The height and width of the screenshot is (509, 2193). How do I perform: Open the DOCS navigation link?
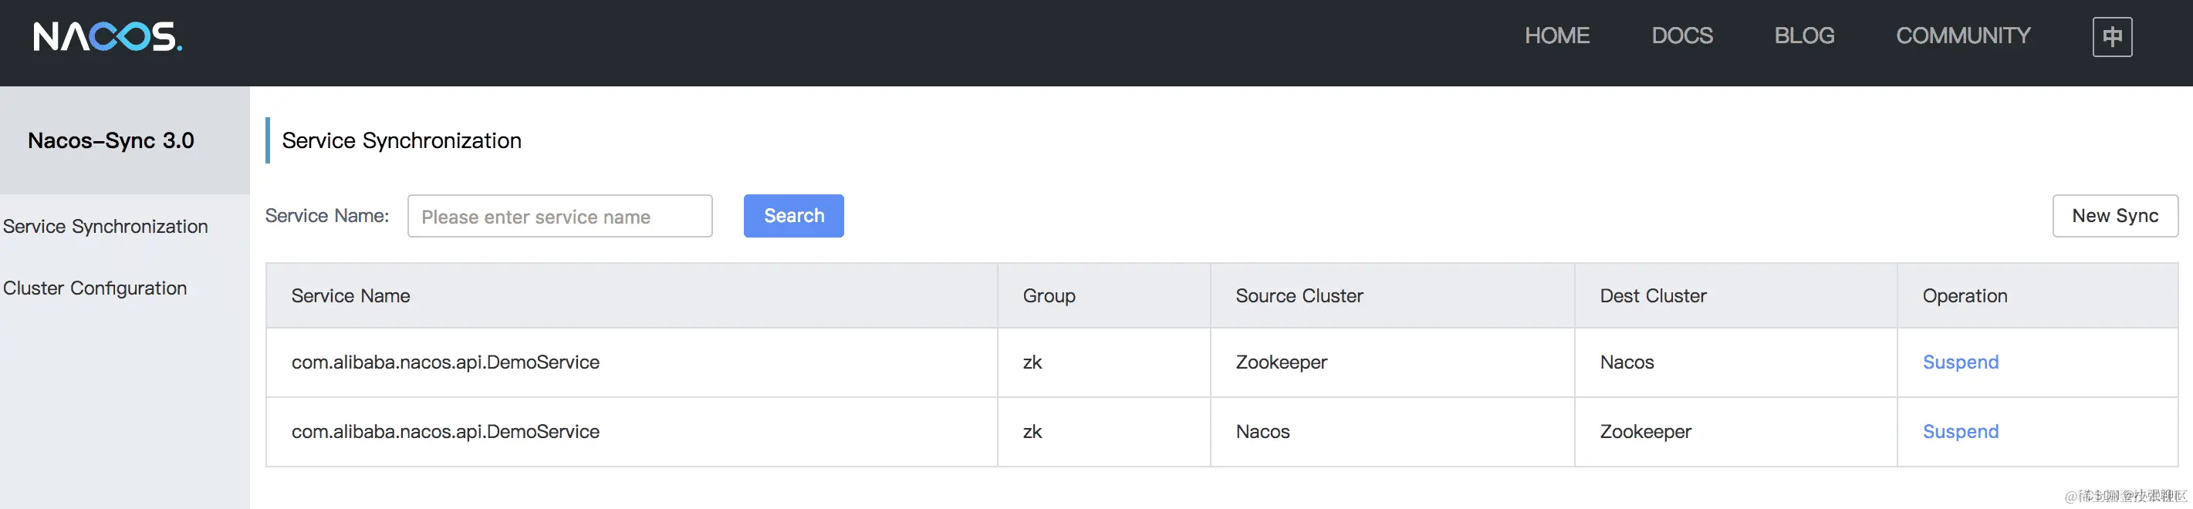click(1682, 35)
